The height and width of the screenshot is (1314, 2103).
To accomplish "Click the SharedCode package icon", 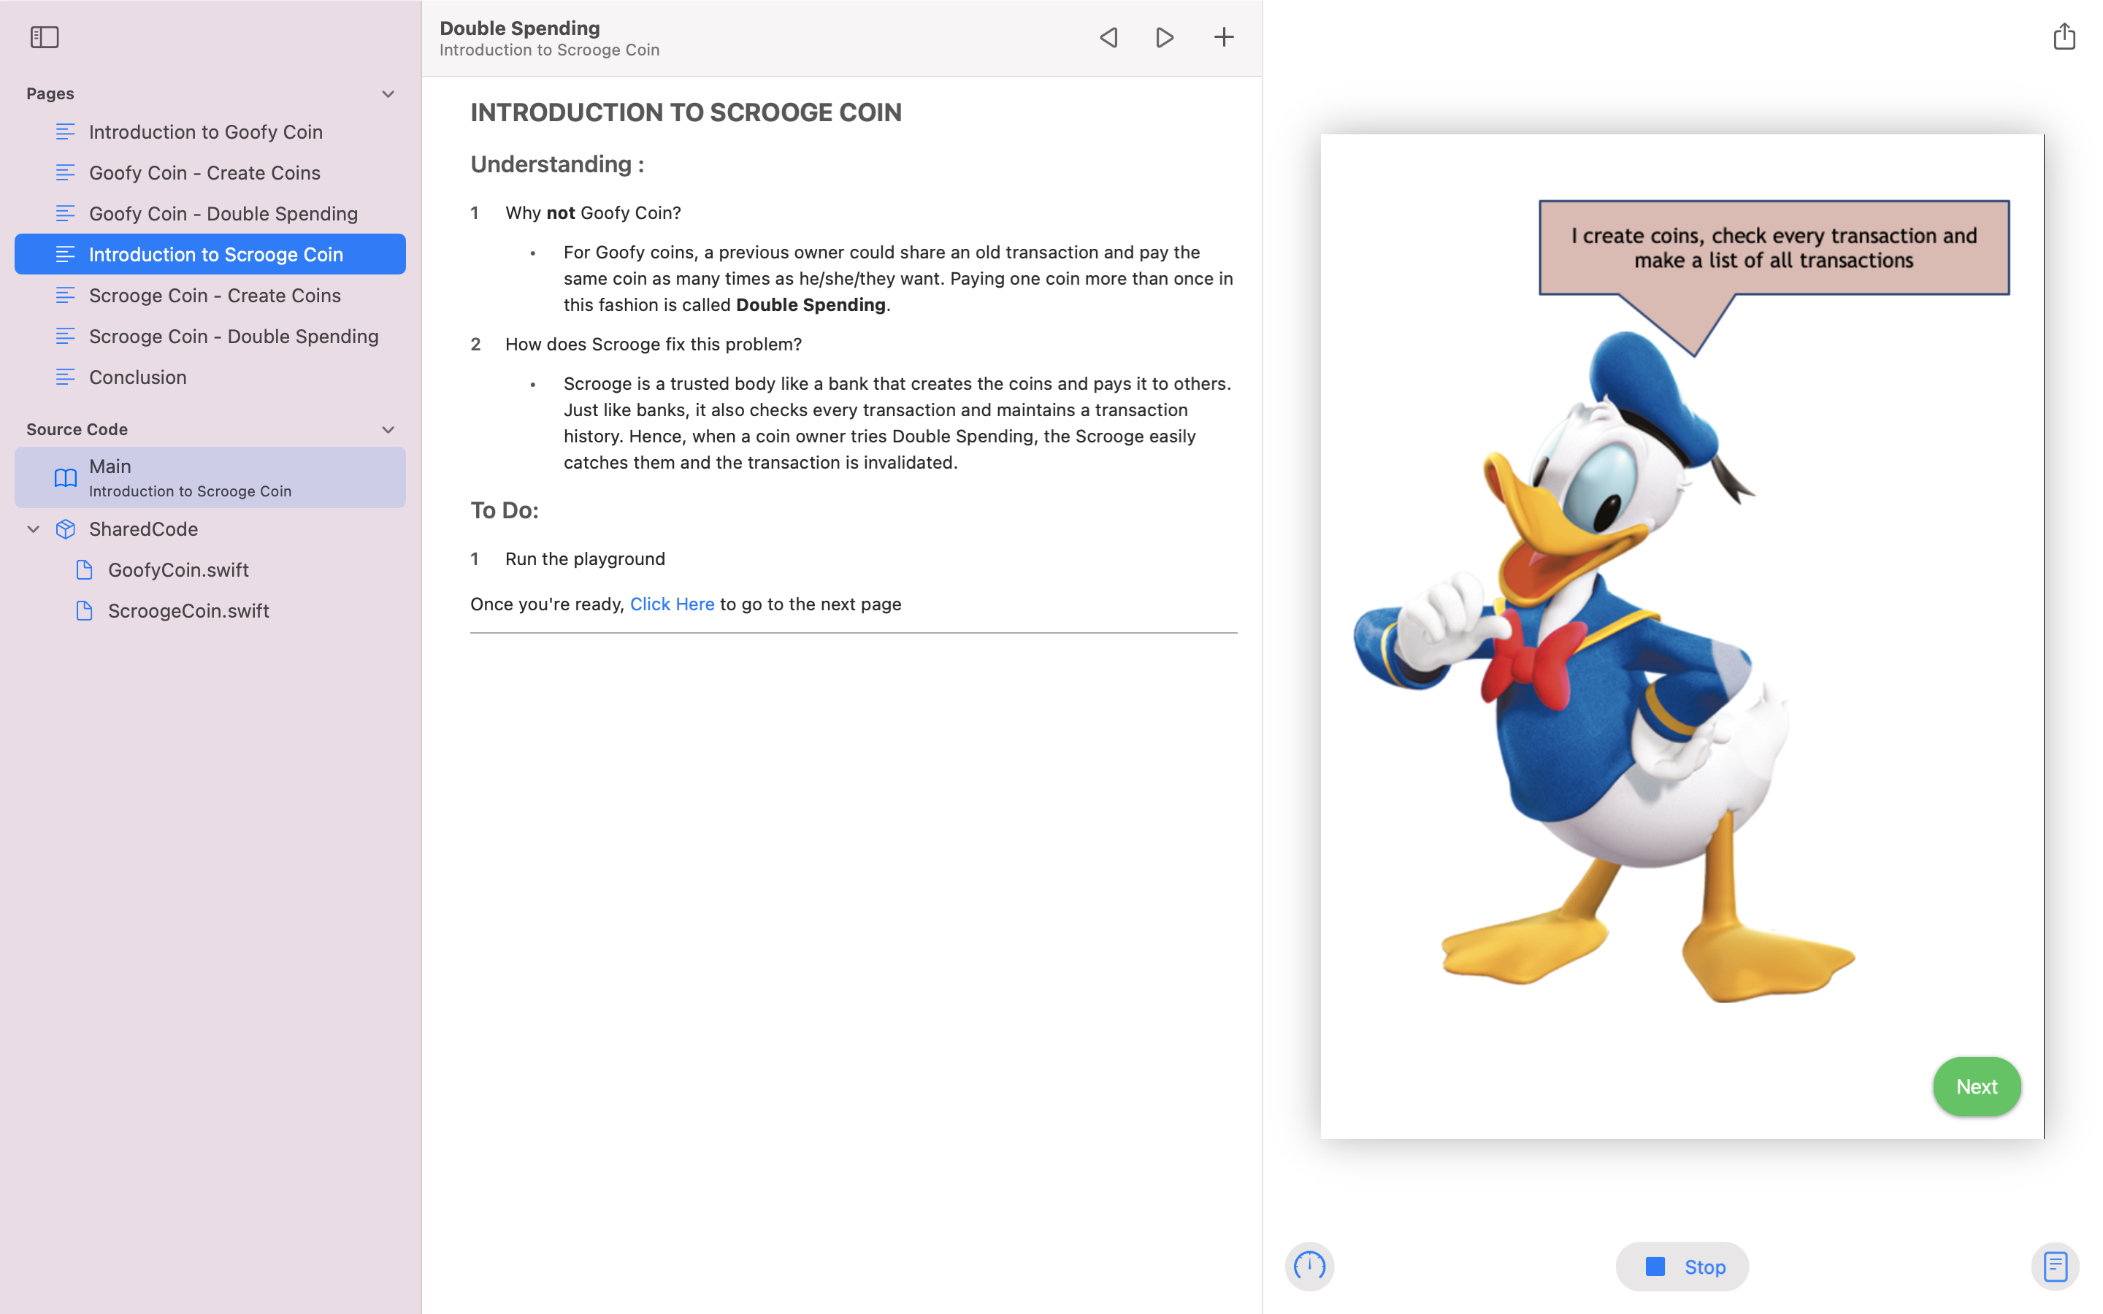I will point(66,529).
